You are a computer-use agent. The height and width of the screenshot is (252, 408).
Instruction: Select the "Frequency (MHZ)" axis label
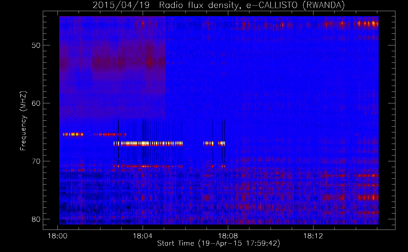coord(23,121)
